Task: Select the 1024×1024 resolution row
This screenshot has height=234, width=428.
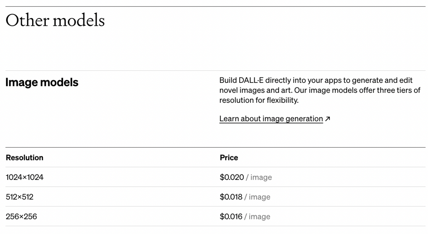Action: (x=215, y=177)
